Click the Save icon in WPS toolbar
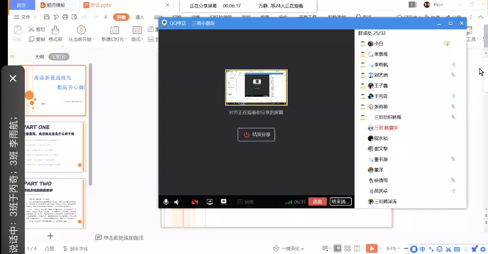The image size is (488, 254). [47, 17]
